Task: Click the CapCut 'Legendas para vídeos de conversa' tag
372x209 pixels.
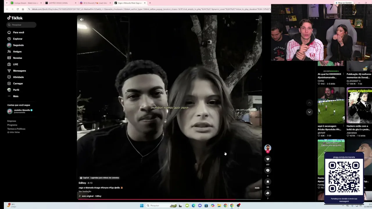Action: click(99, 178)
